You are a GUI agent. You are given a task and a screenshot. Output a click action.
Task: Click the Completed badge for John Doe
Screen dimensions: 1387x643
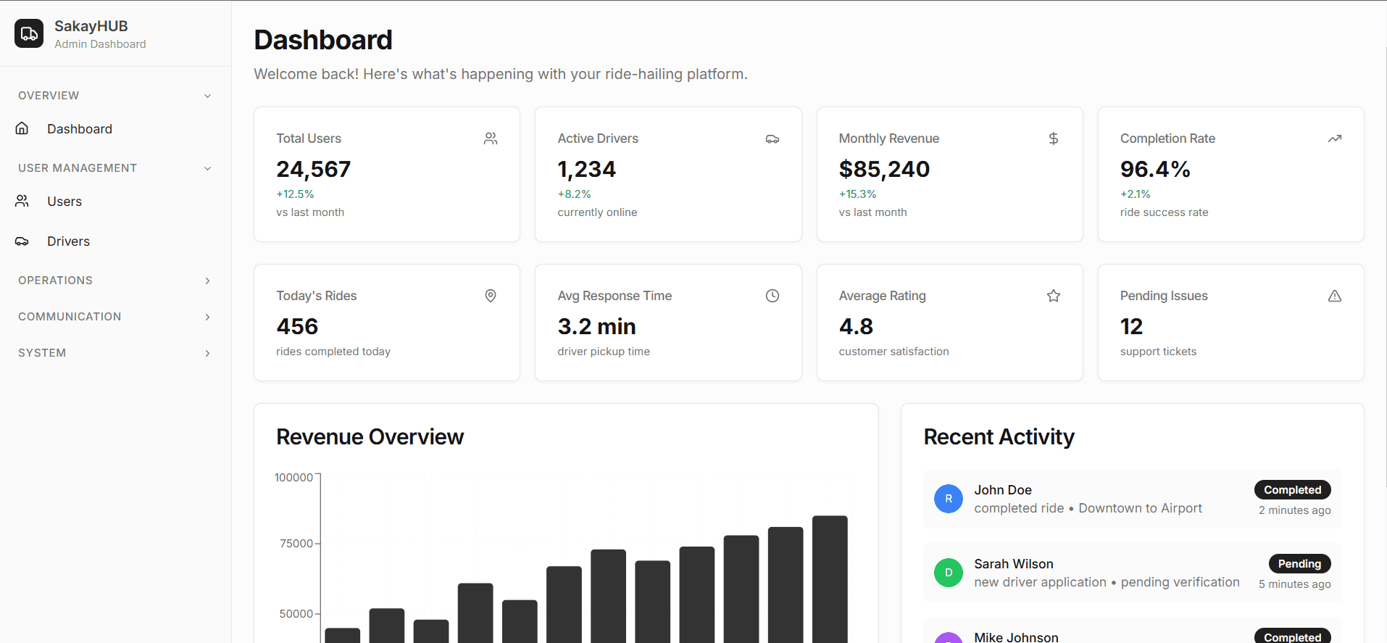click(x=1292, y=490)
